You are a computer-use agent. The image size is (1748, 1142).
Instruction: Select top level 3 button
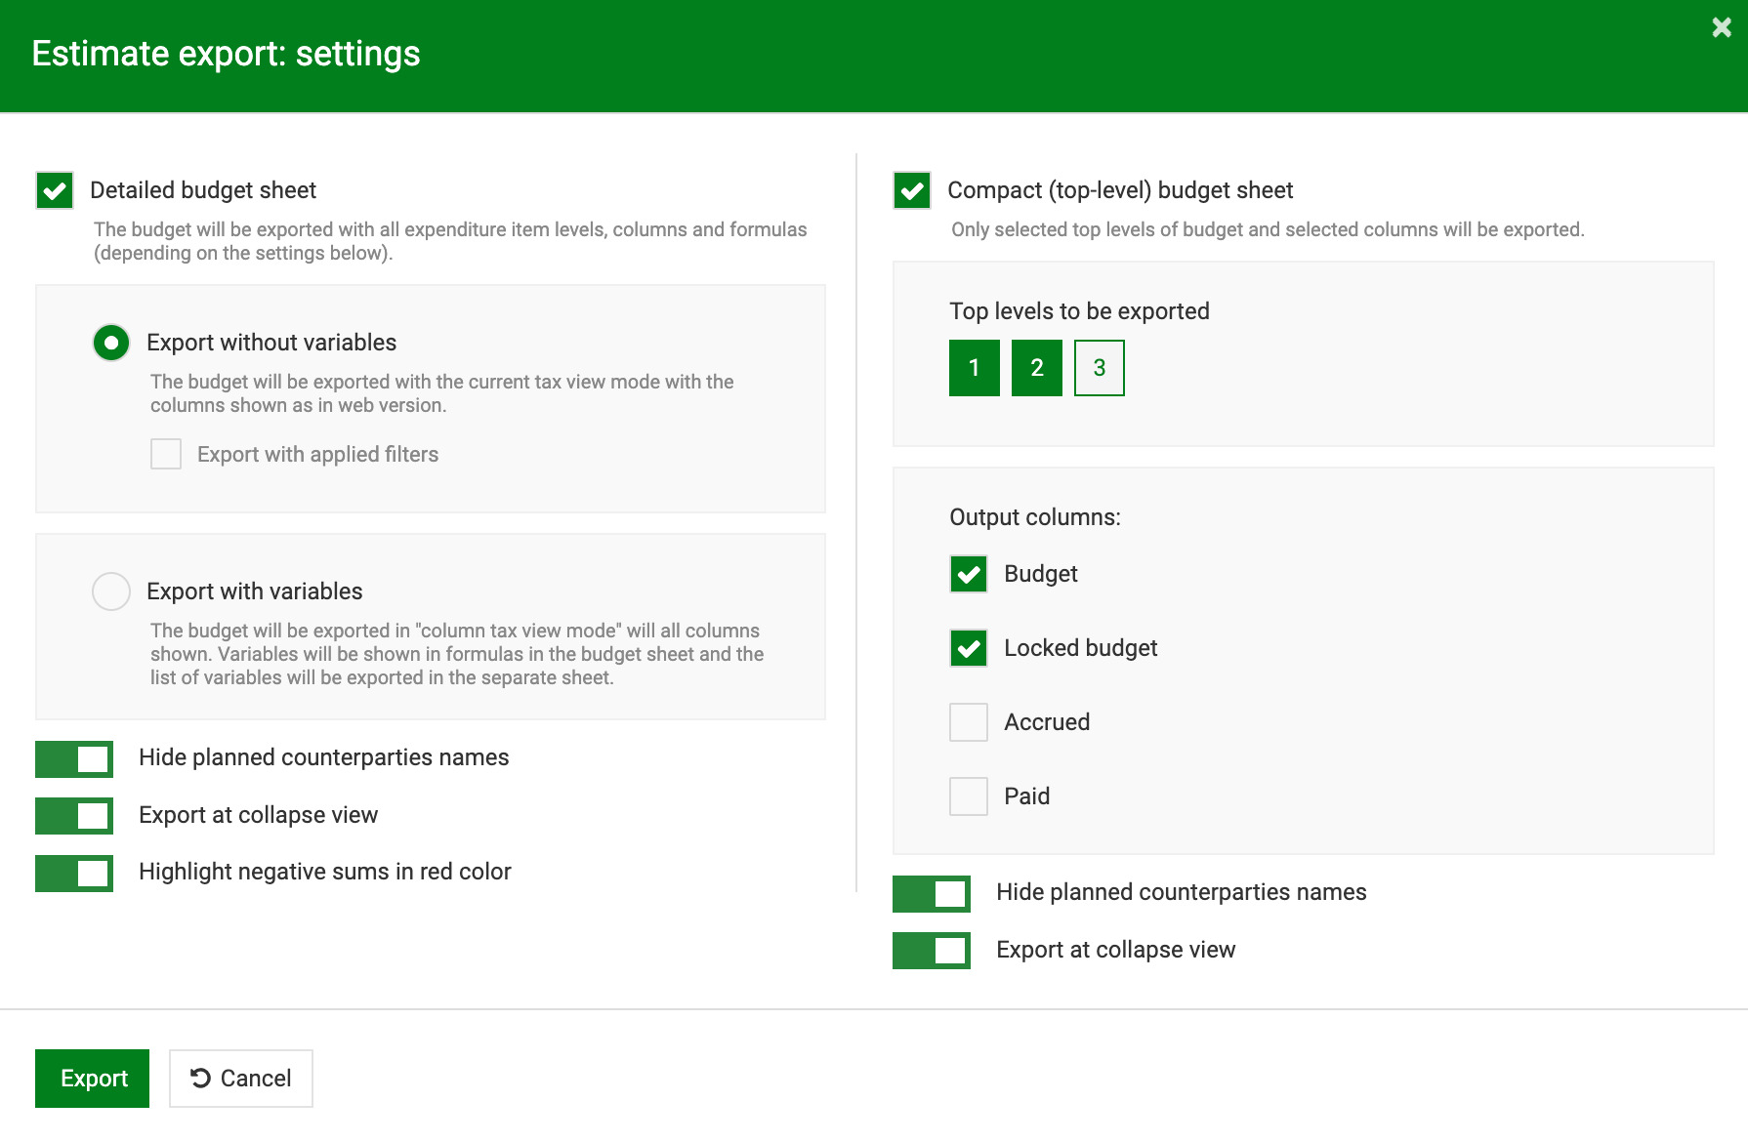pos(1100,368)
